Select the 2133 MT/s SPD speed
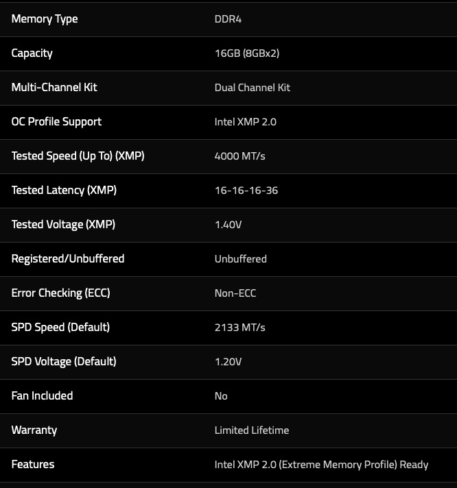The height and width of the screenshot is (488, 457). [240, 328]
